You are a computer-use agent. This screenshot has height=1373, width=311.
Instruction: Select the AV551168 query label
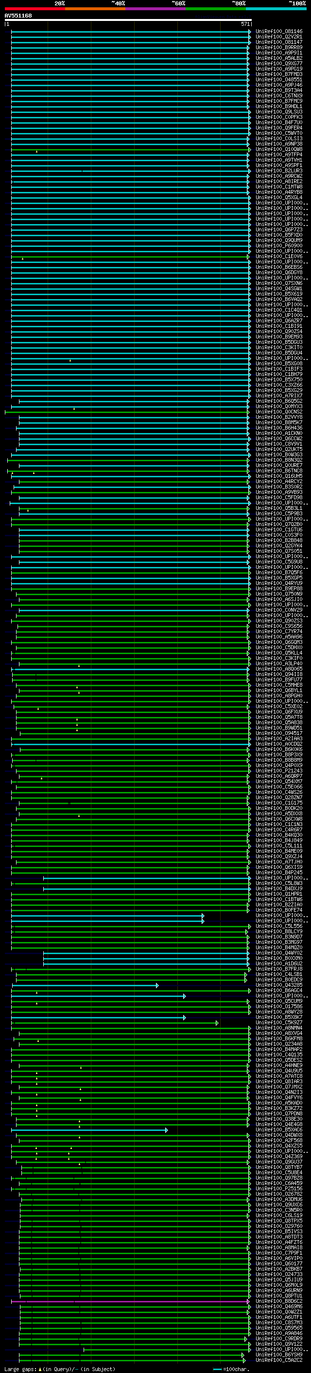tap(18, 16)
